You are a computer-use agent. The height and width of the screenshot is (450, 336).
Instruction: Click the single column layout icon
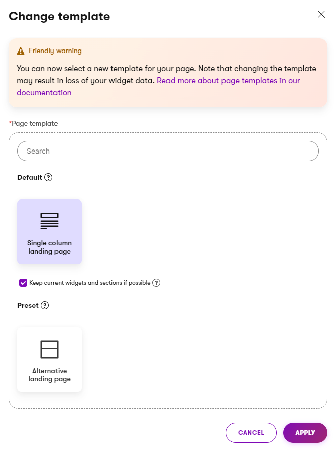point(49,221)
